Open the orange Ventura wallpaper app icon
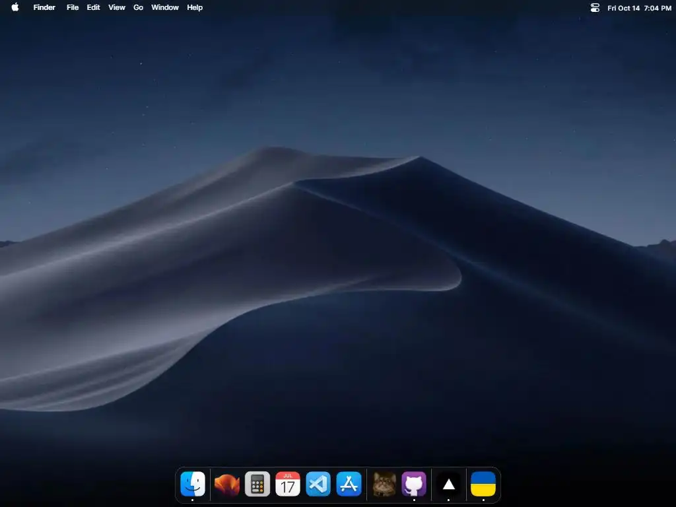This screenshot has width=676, height=507. [x=227, y=484]
